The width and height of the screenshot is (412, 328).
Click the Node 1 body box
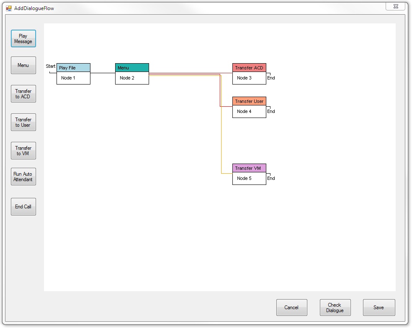[x=73, y=78]
